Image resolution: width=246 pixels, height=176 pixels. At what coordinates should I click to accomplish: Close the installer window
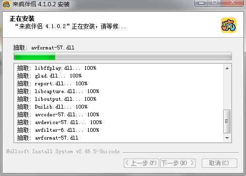(x=232, y=3)
